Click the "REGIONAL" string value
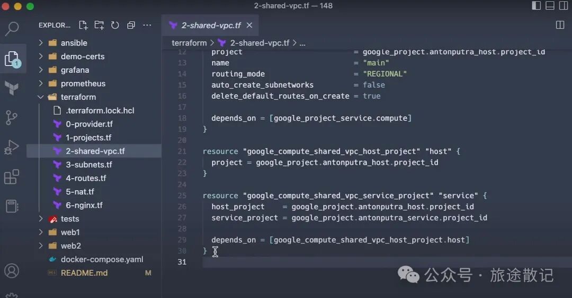 [385, 74]
